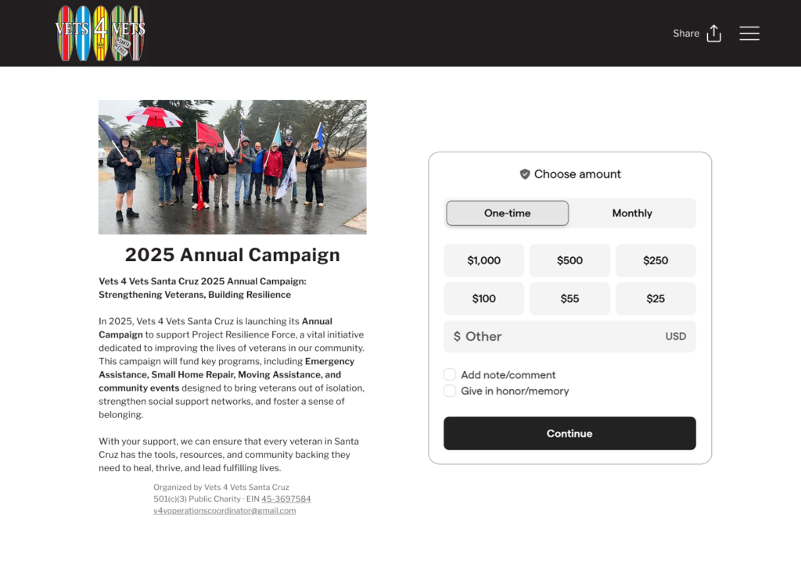Screen dimensions: 801x565
Task: Pick the $25 donation amount
Action: pyautogui.click(x=656, y=299)
